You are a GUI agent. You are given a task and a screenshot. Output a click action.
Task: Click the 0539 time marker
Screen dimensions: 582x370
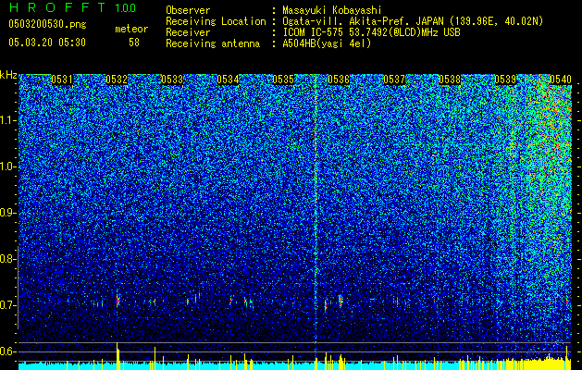505,80
